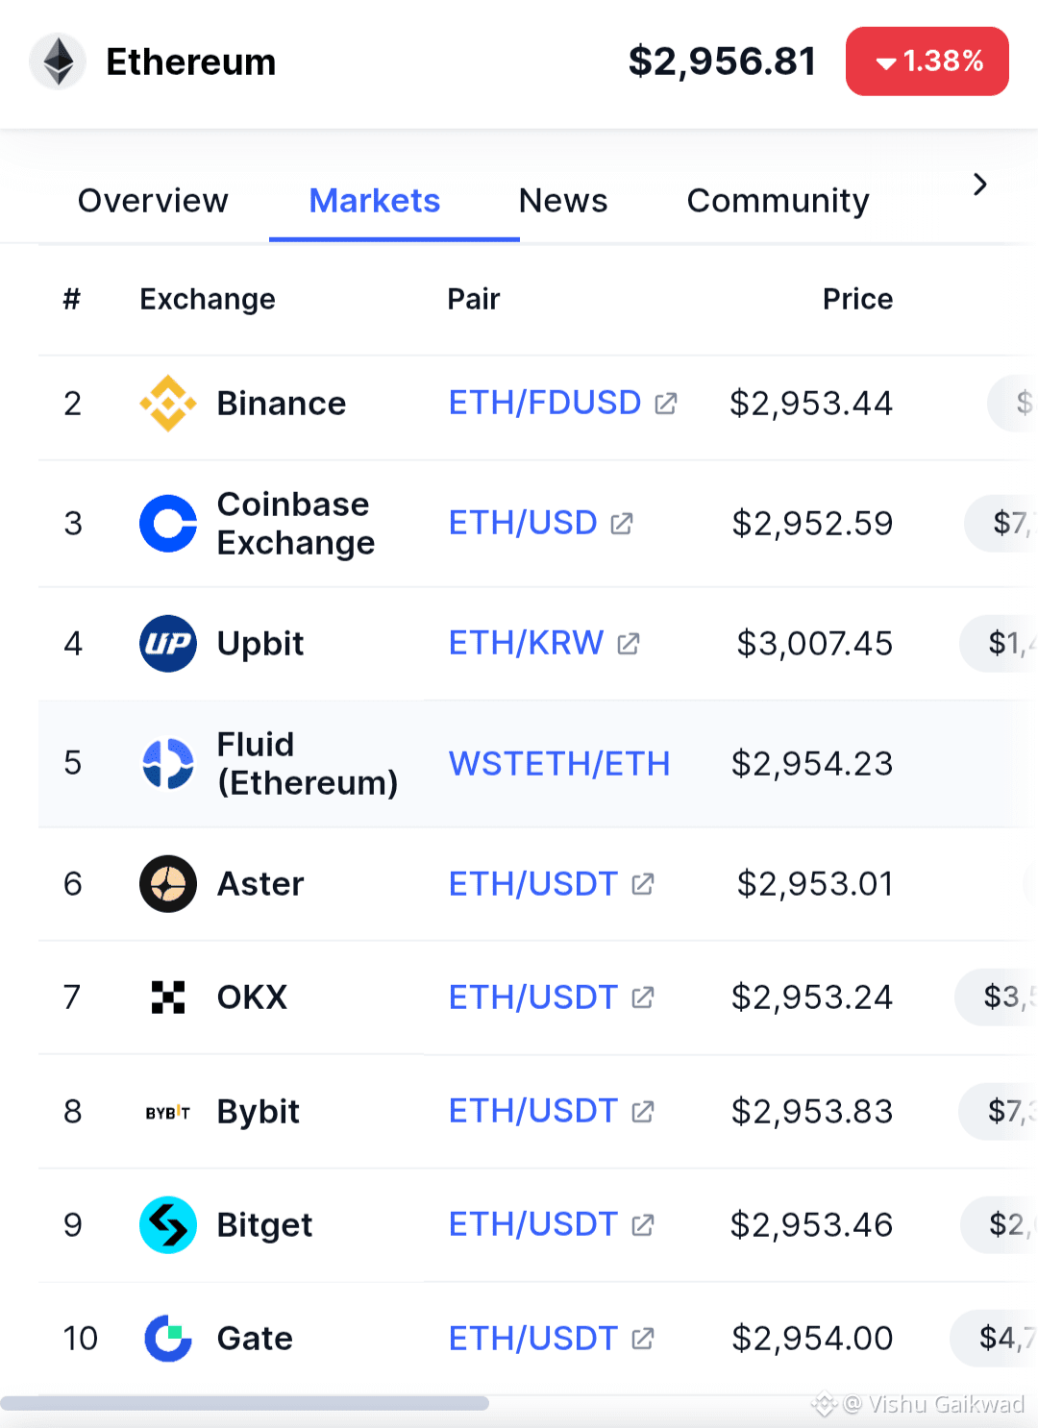Click the horizontal scrollbar at bottom

(245, 1403)
